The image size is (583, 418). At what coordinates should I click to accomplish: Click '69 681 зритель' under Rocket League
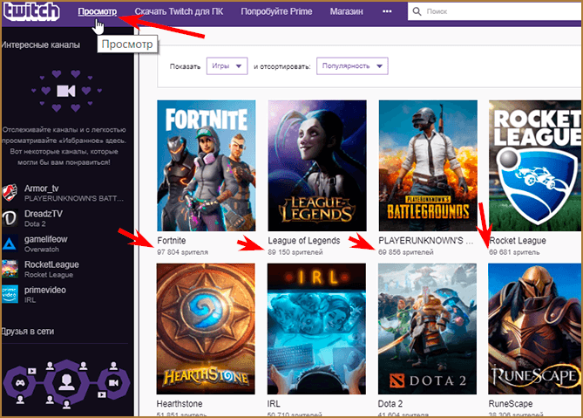[514, 252]
